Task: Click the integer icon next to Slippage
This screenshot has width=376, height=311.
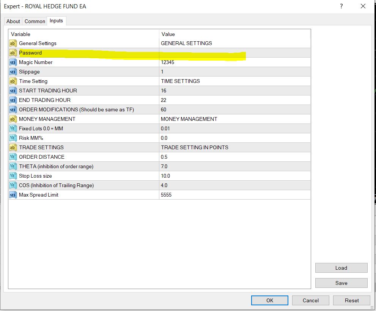Action: click(13, 72)
